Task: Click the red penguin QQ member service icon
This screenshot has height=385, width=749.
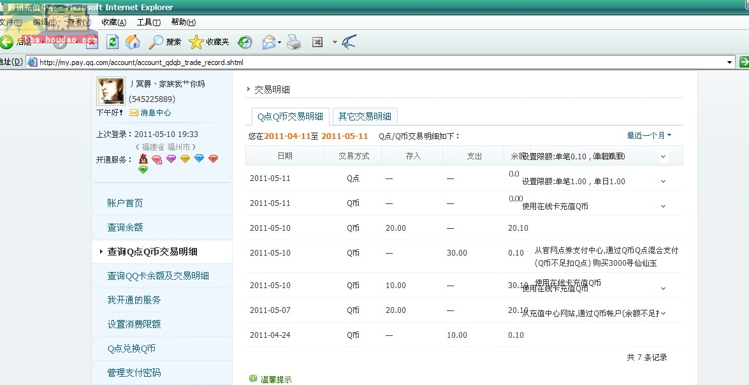Action: tap(143, 159)
